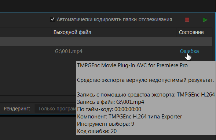
Task: Select the gray group row above 001.mp4
Action: [x=106, y=41]
